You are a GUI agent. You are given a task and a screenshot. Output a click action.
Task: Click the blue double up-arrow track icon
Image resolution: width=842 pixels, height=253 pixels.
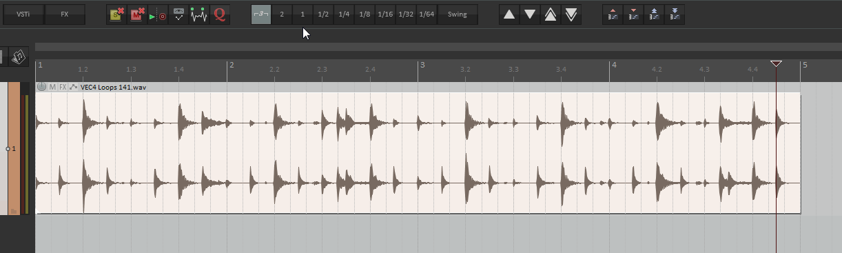click(x=654, y=14)
